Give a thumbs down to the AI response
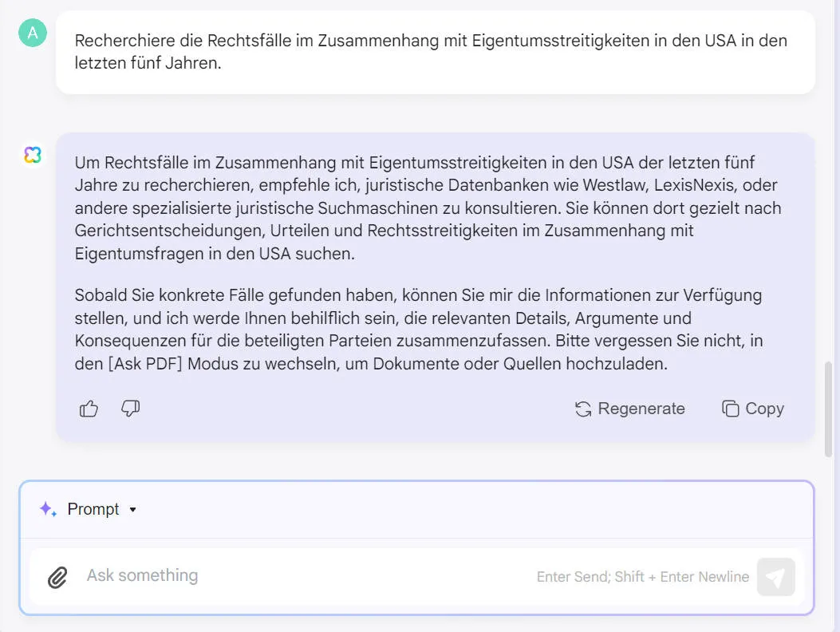 130,409
